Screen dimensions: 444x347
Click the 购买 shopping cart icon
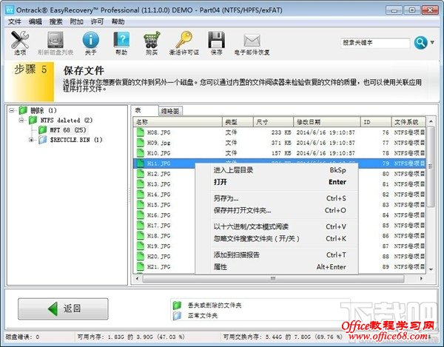coord(152,40)
